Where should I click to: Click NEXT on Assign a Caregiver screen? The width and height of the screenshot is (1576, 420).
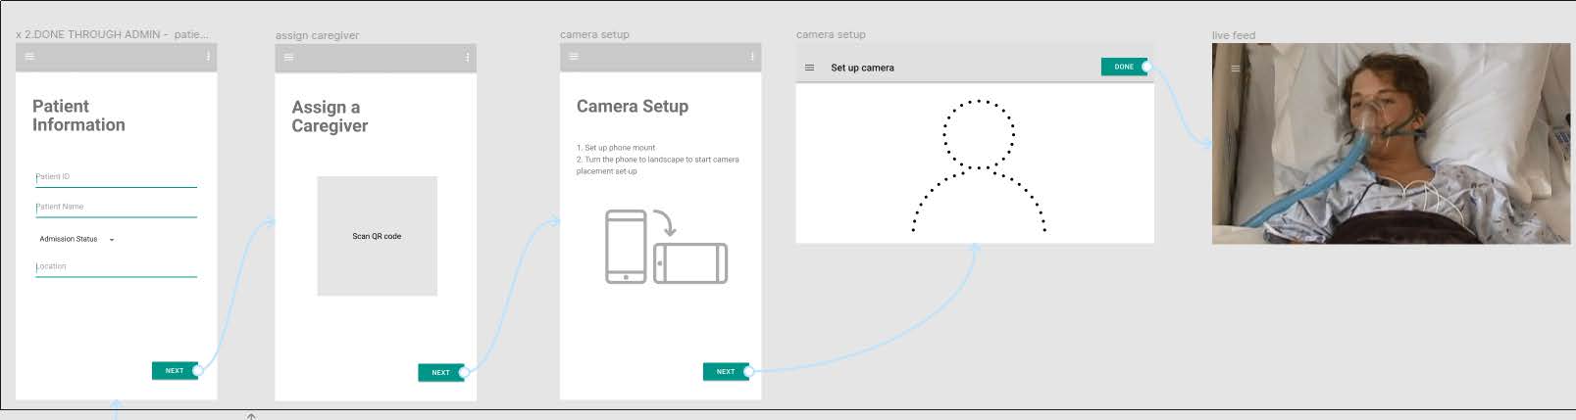pyautogui.click(x=440, y=372)
